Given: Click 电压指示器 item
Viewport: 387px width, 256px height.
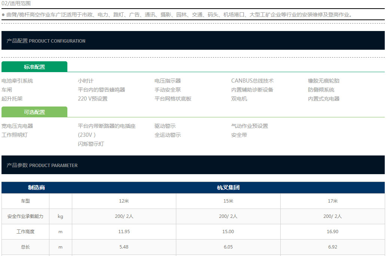Looking at the screenshot, I should 168,81.
